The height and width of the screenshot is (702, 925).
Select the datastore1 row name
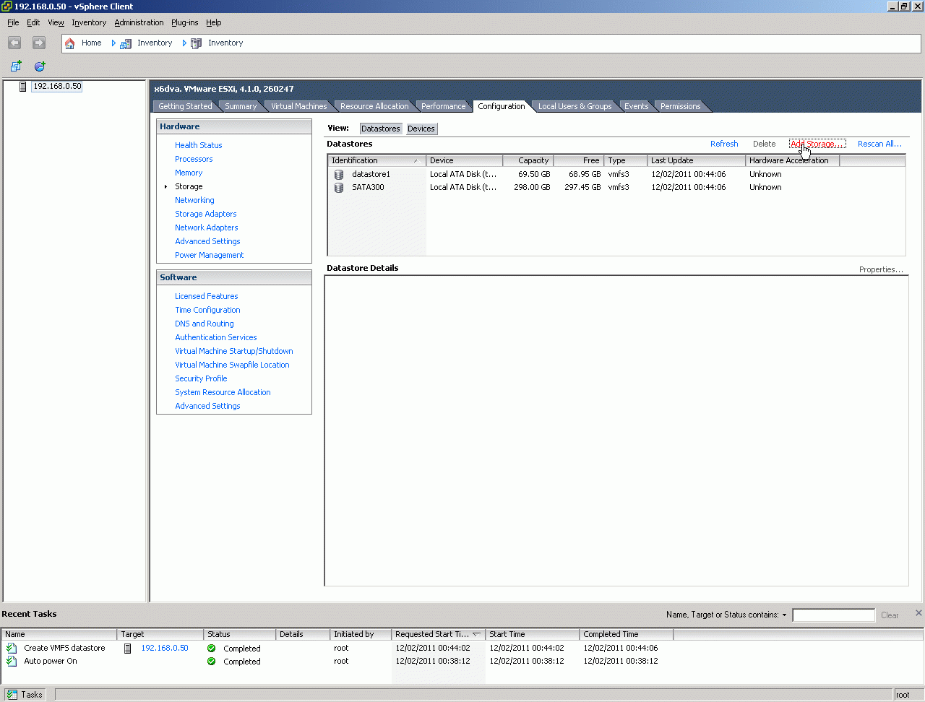click(x=371, y=174)
